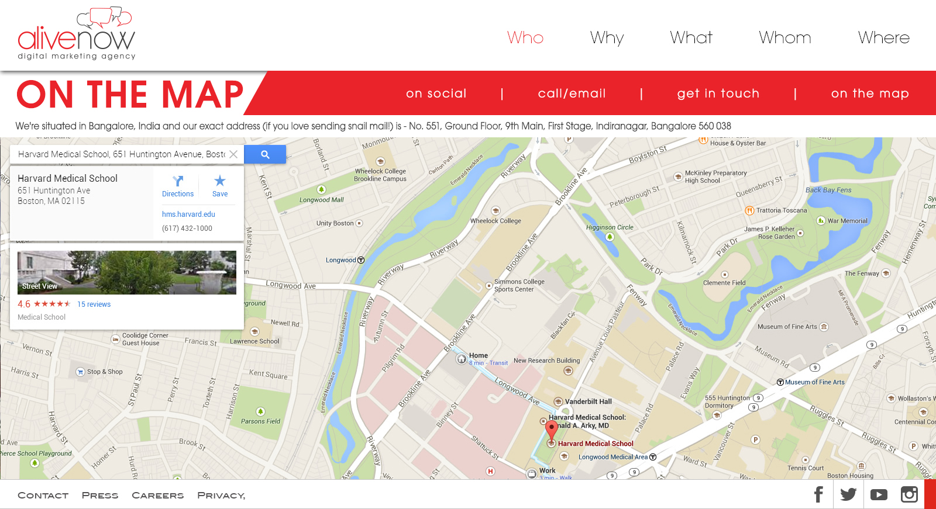The height and width of the screenshot is (509, 936).
Task: Click Higginson Circle park icon
Action: [610, 237]
